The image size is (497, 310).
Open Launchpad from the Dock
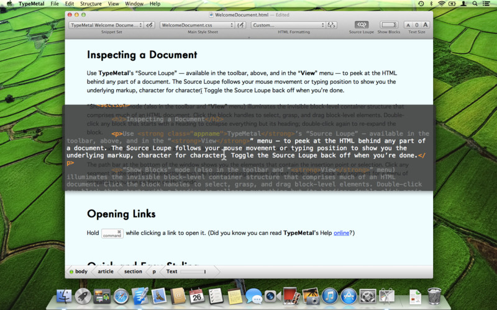pos(83,296)
